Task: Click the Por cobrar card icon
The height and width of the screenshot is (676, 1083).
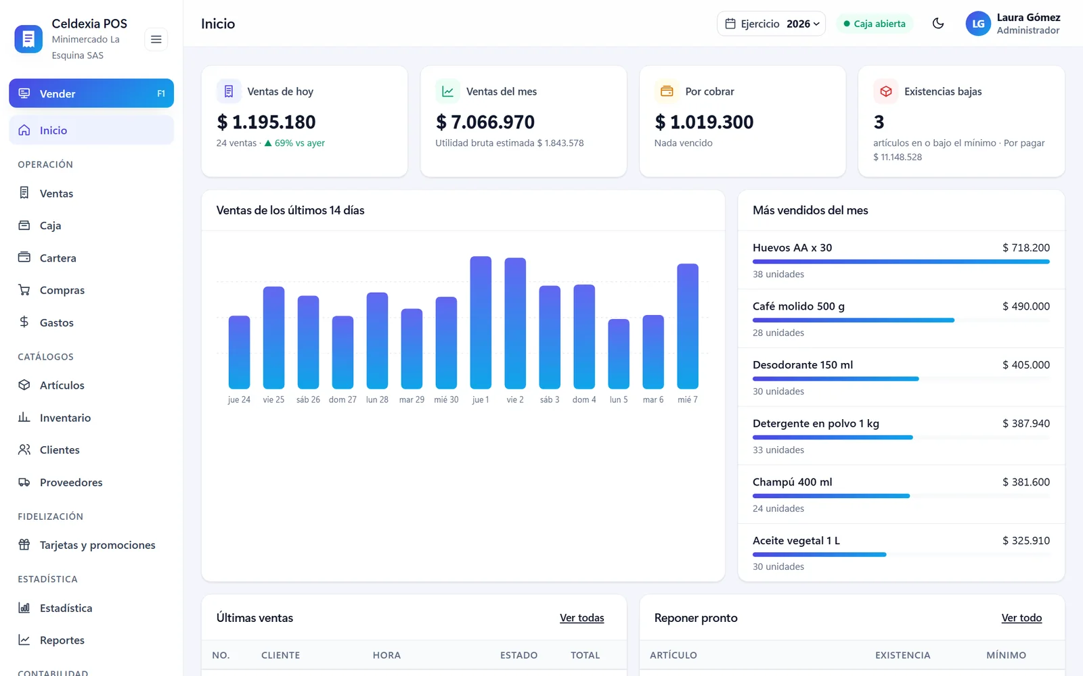Action: click(667, 91)
